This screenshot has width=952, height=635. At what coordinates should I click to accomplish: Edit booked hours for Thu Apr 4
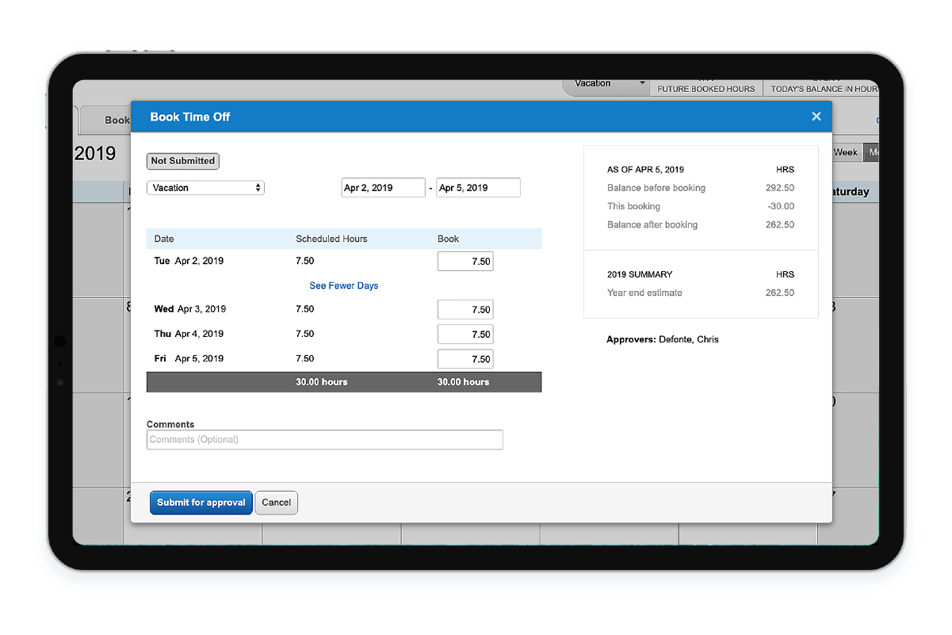pyautogui.click(x=465, y=335)
